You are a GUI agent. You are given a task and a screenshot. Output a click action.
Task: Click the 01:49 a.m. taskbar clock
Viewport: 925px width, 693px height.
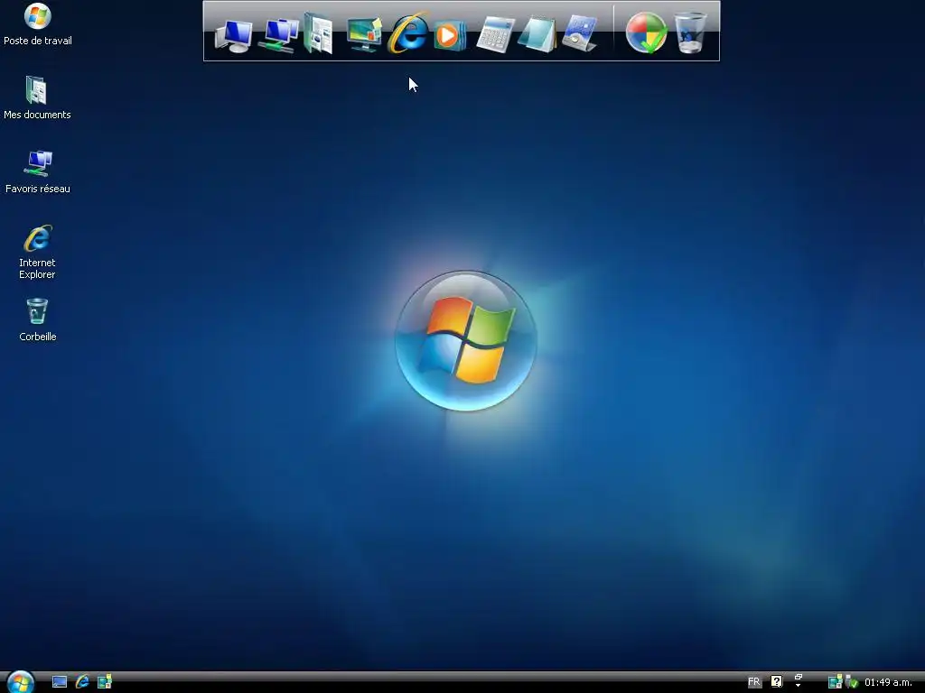[888, 682]
